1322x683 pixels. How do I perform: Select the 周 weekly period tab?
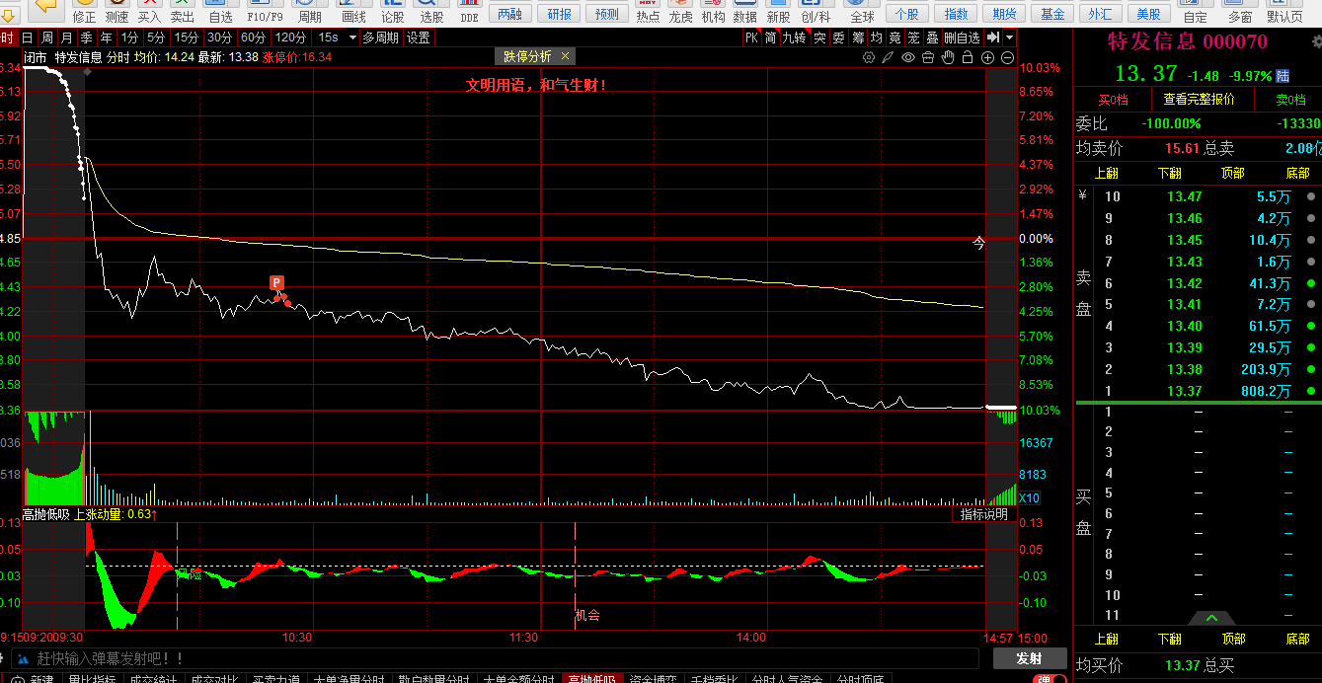46,38
